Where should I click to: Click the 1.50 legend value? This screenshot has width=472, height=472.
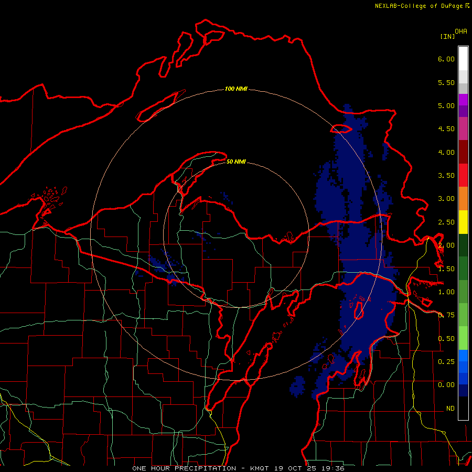446,269
